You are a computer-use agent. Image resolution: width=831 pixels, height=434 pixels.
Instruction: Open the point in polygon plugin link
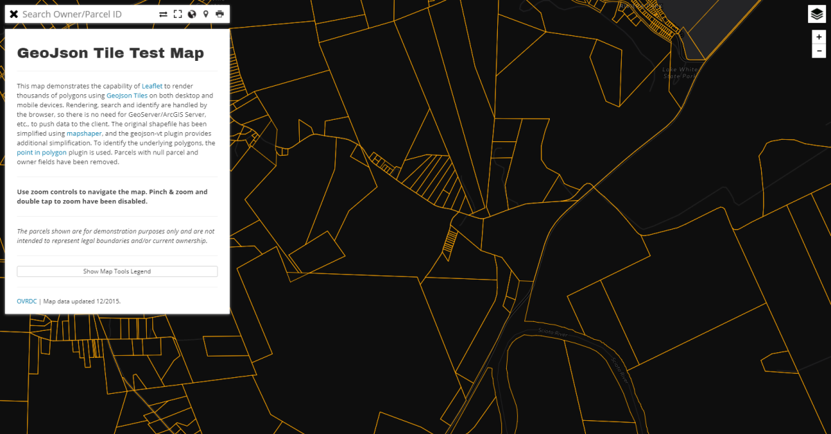(42, 152)
